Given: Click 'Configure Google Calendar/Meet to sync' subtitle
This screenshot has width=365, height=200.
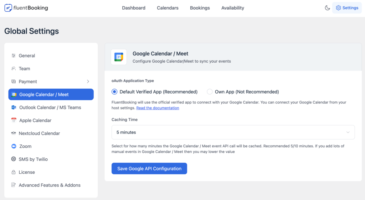Looking at the screenshot, I should tap(182, 61).
